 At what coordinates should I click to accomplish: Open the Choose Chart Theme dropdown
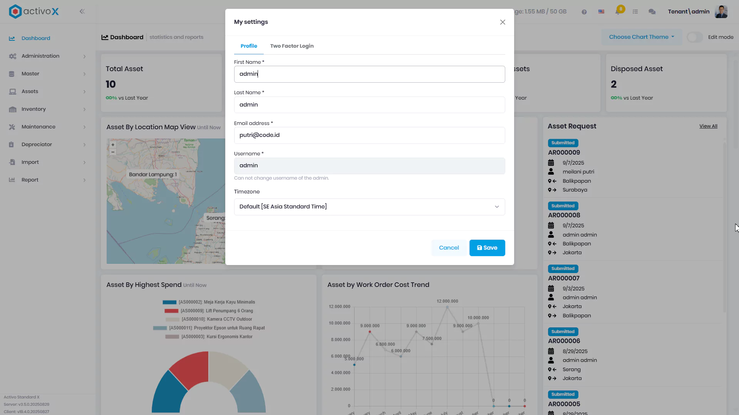coord(642,37)
